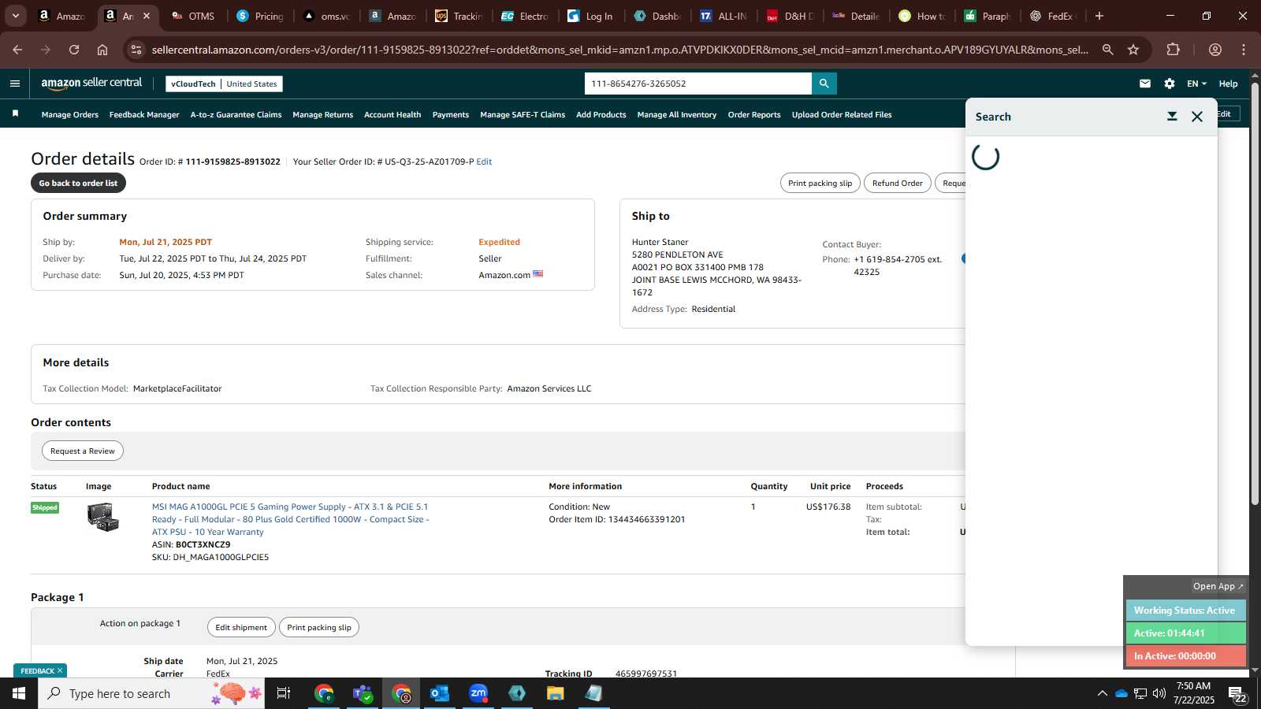Open Manage SAFE-T Claims
This screenshot has height=709, width=1261.
pos(523,115)
